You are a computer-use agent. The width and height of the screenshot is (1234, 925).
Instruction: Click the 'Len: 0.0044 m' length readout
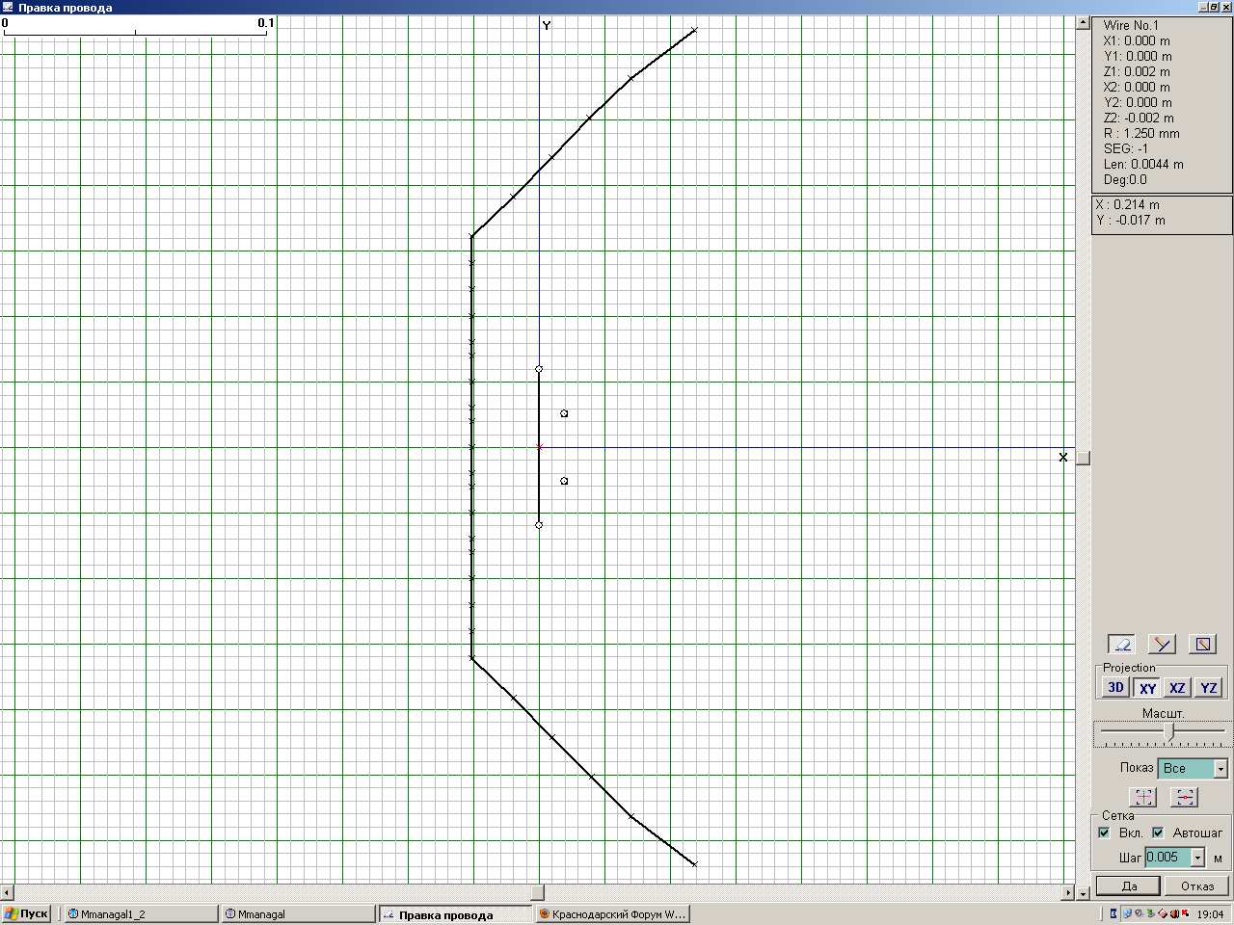pyautogui.click(x=1143, y=164)
